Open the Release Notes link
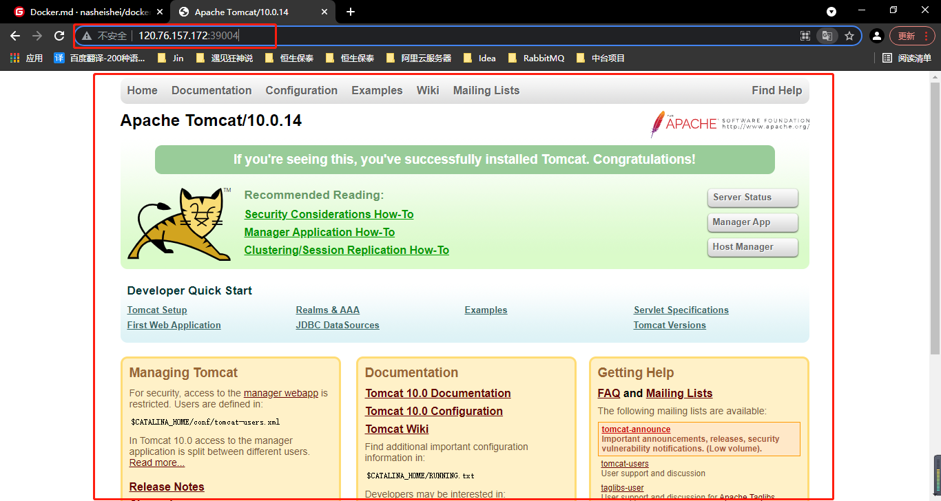This screenshot has width=941, height=501. click(x=167, y=487)
